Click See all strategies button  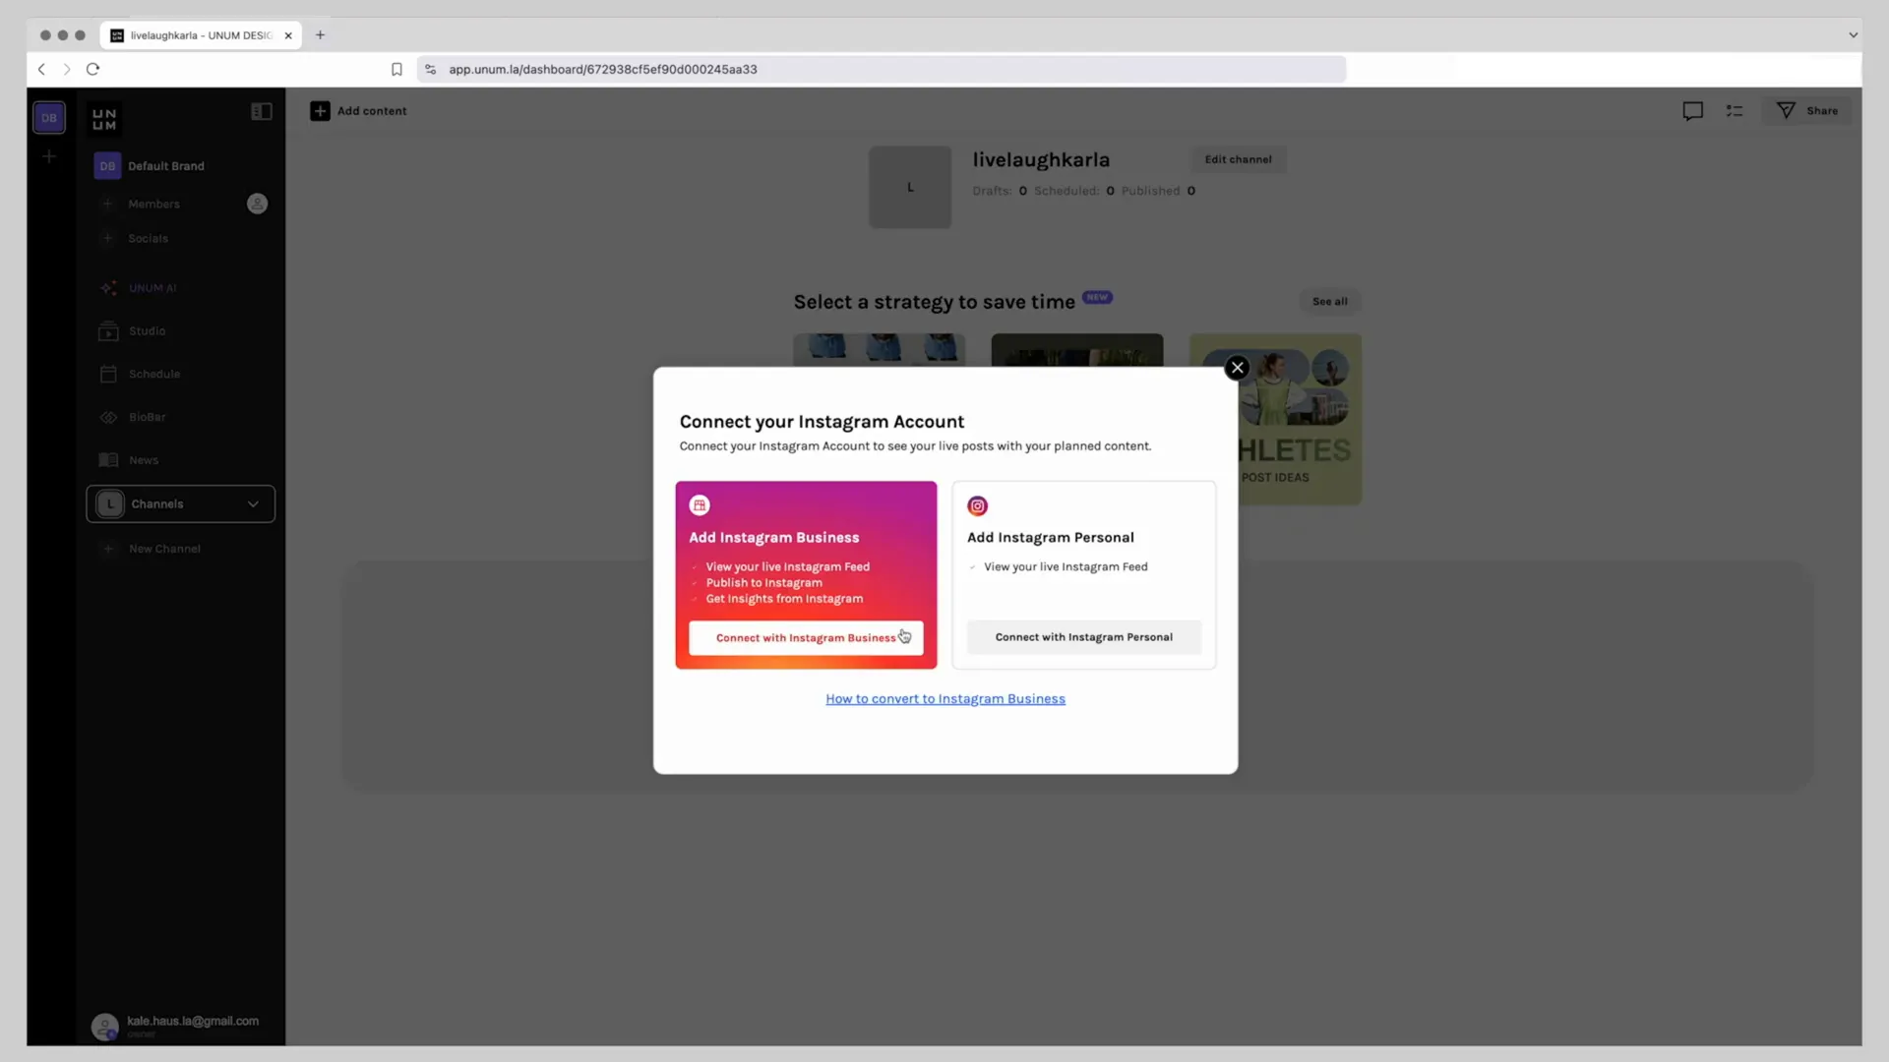click(1329, 302)
